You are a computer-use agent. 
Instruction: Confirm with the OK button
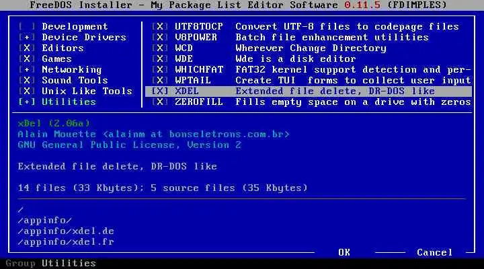coord(344,252)
